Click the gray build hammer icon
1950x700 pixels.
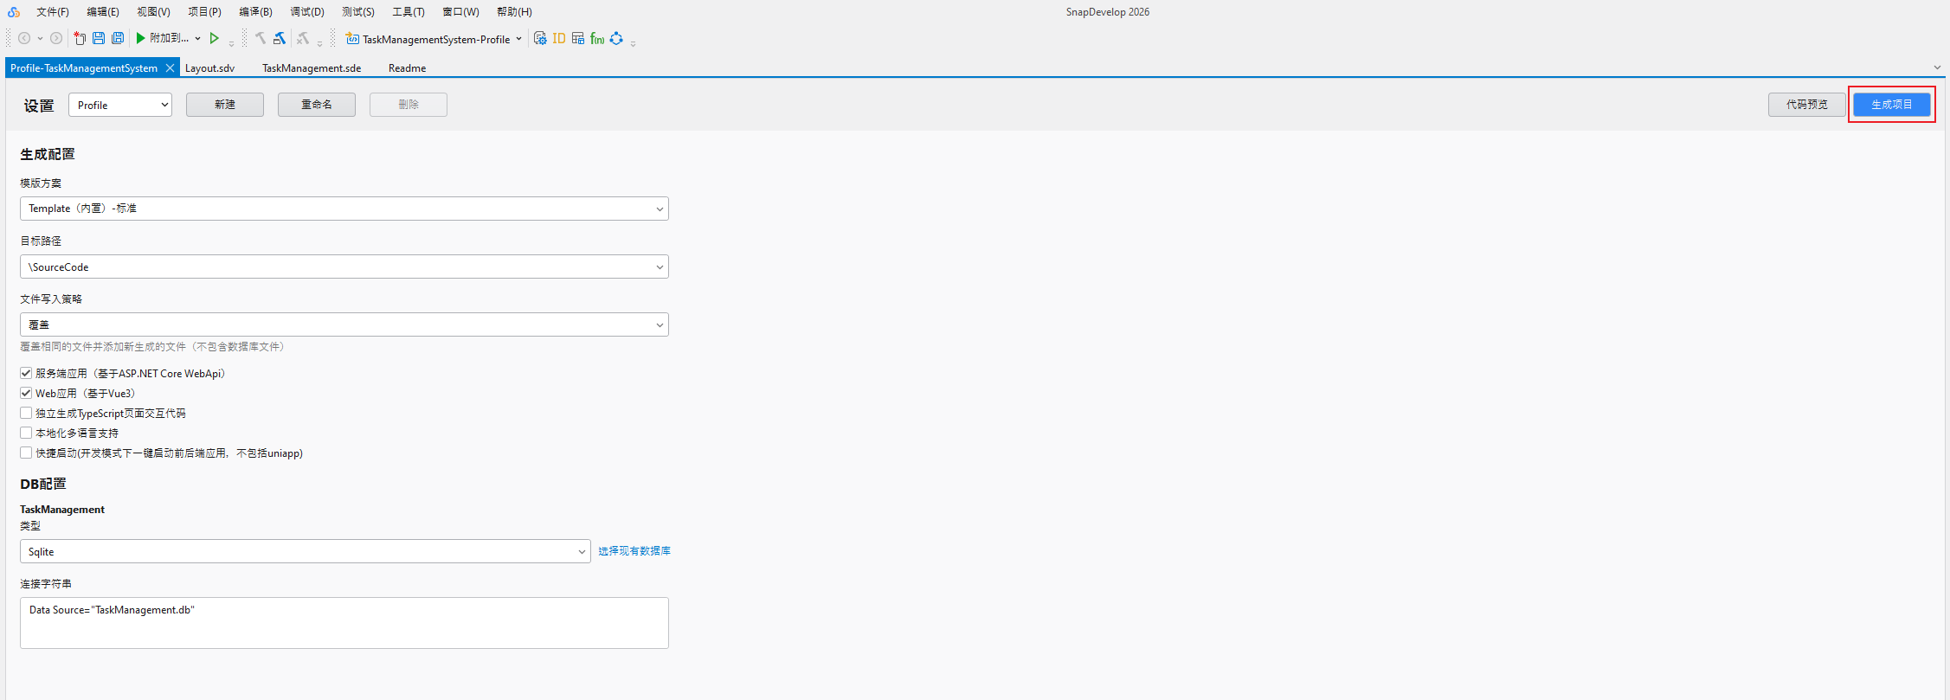pos(261,38)
